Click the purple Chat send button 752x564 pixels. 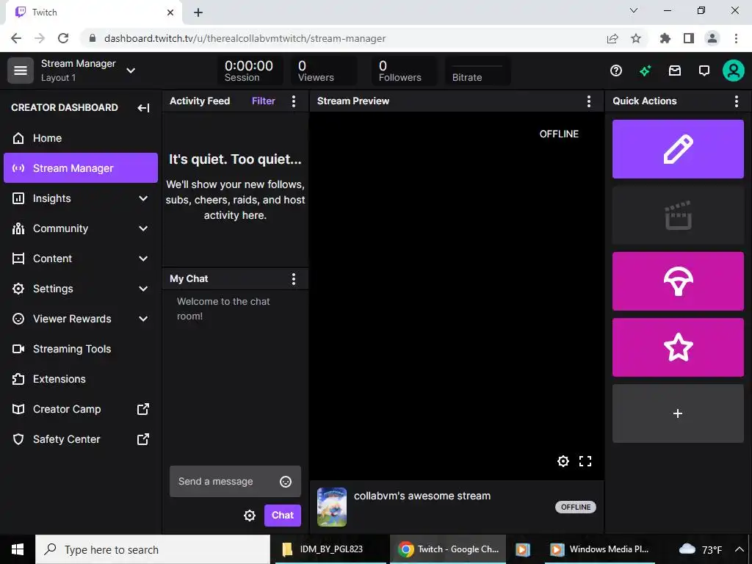coord(283,515)
